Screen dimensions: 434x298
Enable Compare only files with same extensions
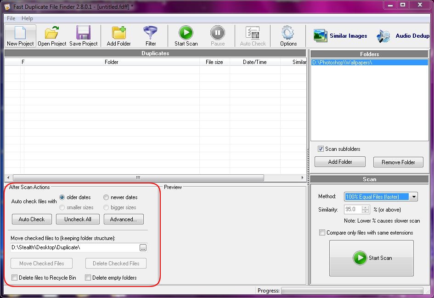(x=322, y=233)
